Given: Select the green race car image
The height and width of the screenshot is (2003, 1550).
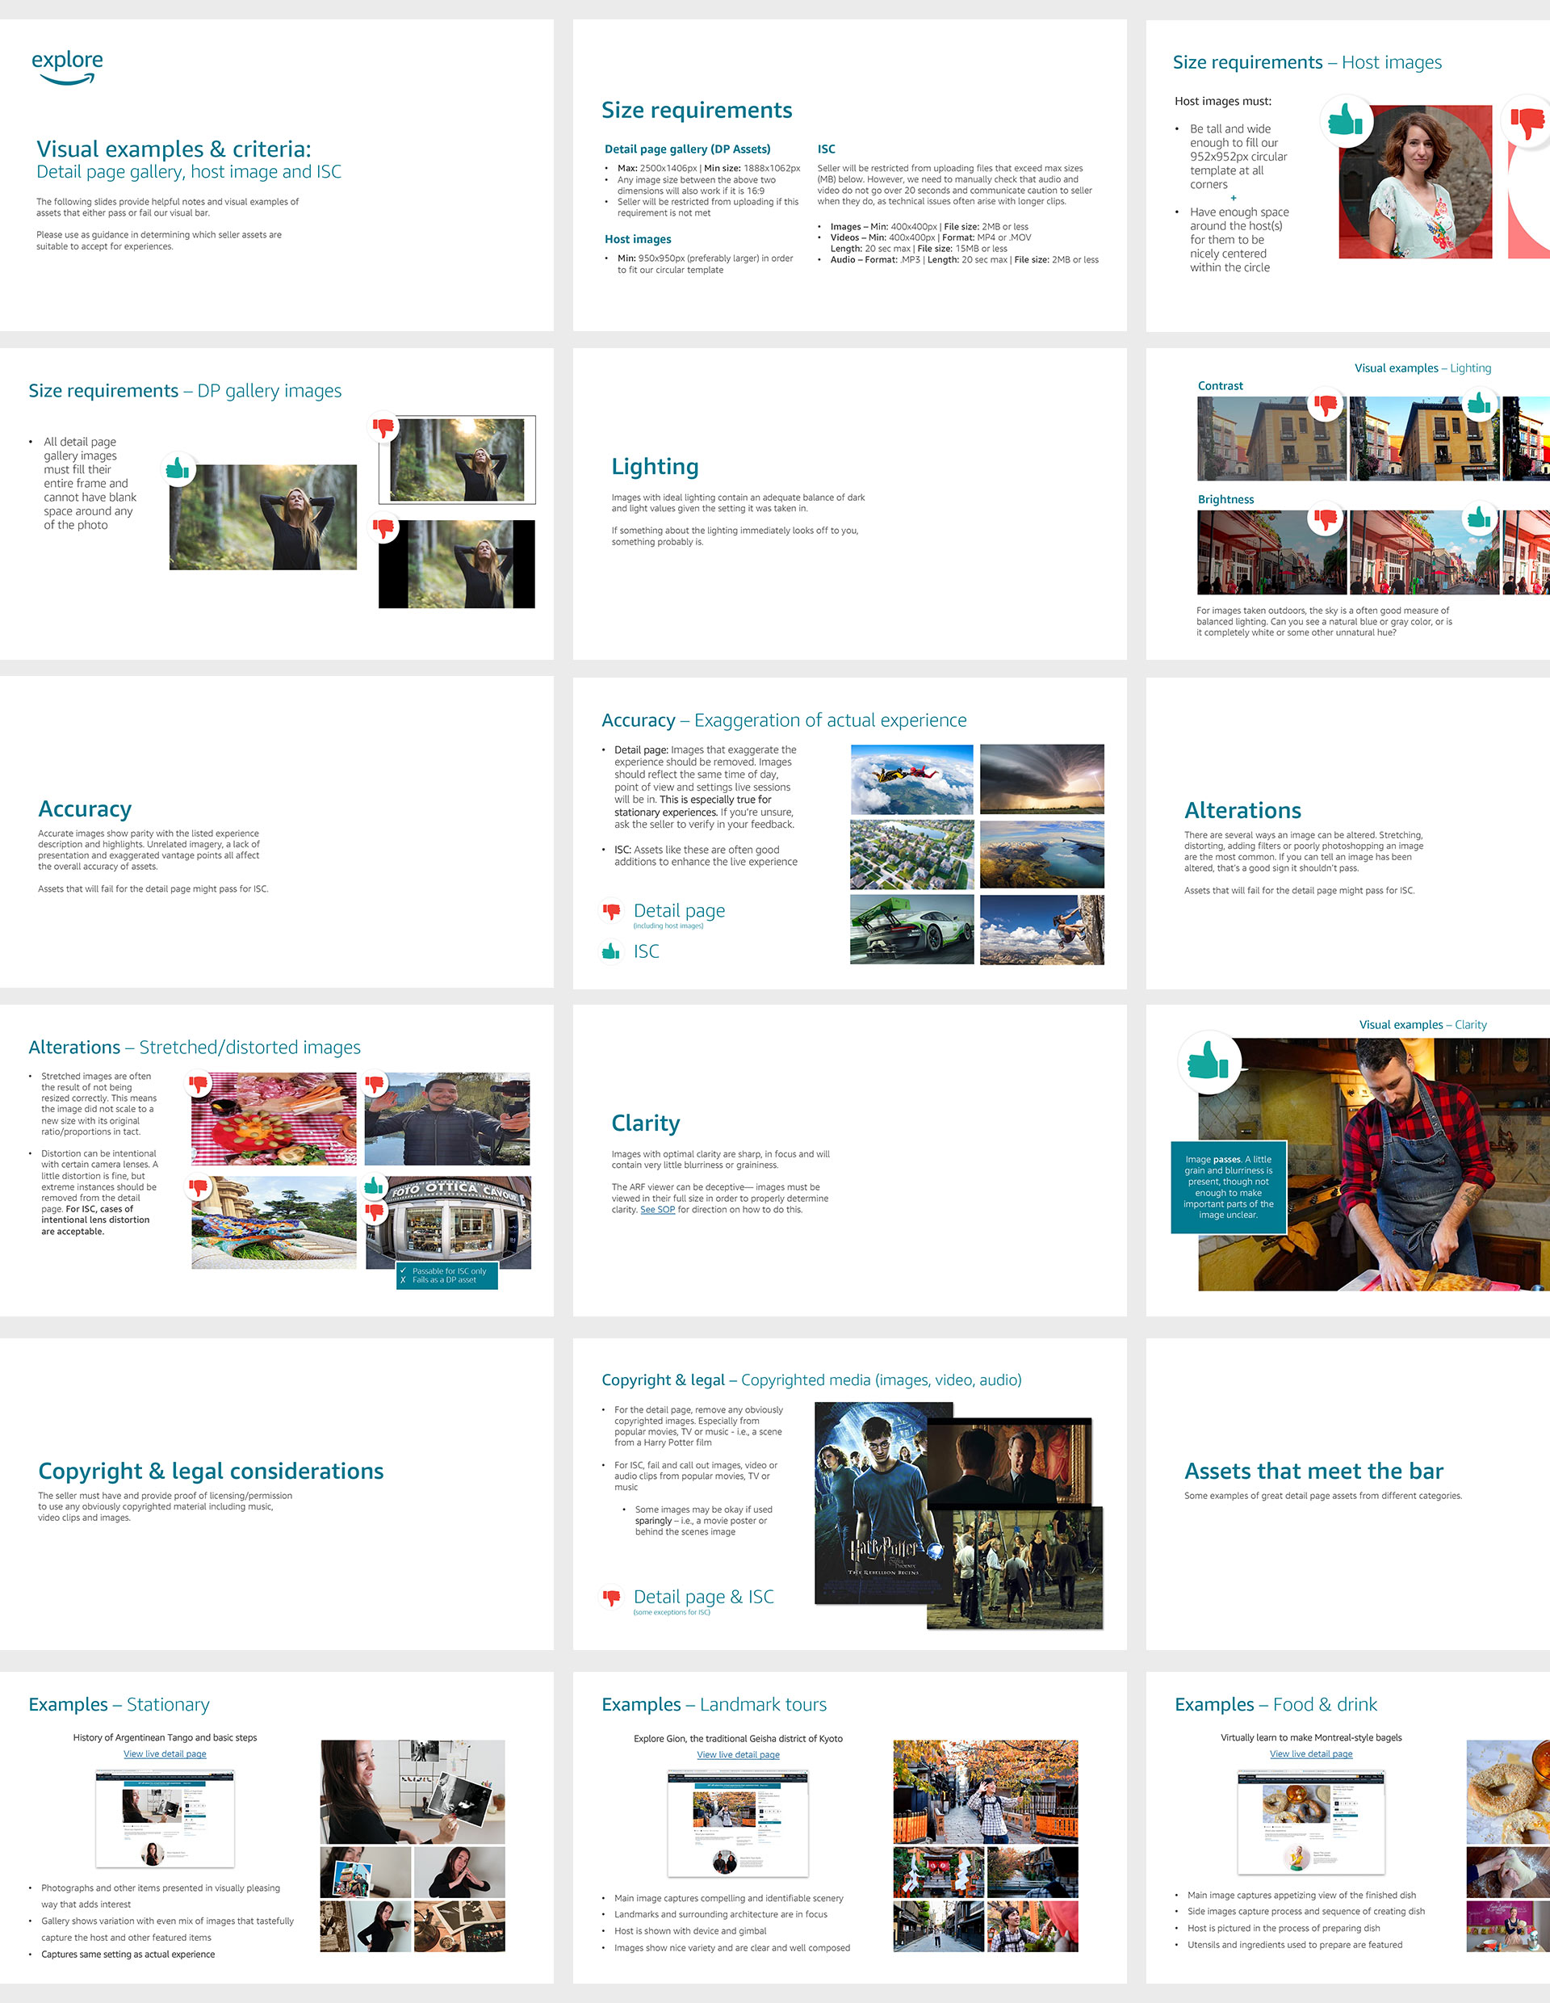Looking at the screenshot, I should pos(912,930).
